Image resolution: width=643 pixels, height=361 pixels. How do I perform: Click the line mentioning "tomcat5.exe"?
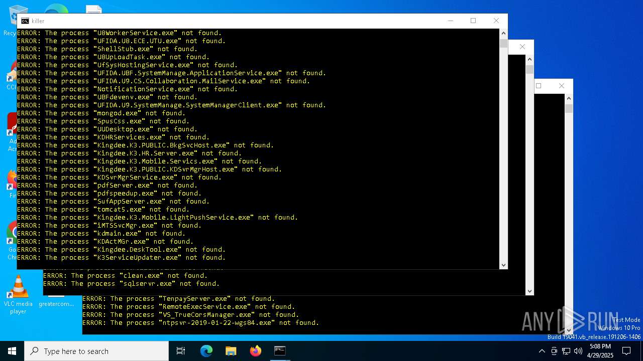[103, 210]
